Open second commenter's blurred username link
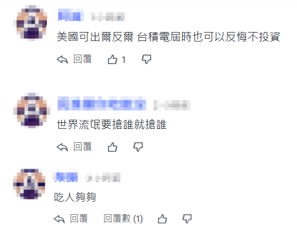This screenshot has width=297, height=230. click(102, 103)
